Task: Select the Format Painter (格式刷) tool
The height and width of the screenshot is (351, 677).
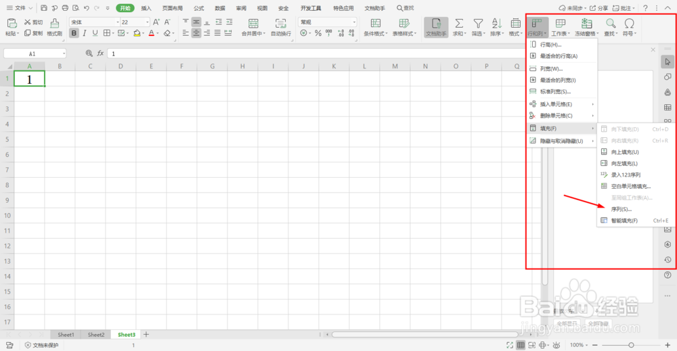Action: pyautogui.click(x=54, y=27)
